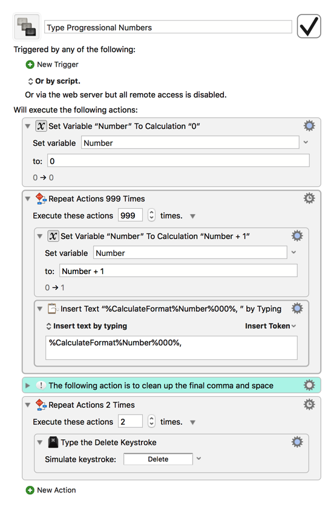
Task: Open the Insert Token dropdown
Action: [x=270, y=326]
